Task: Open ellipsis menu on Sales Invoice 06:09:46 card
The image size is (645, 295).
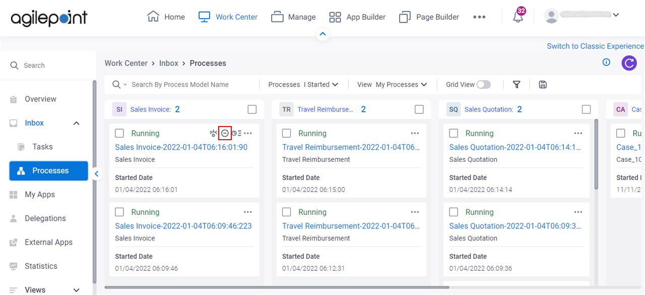Action: [248, 212]
